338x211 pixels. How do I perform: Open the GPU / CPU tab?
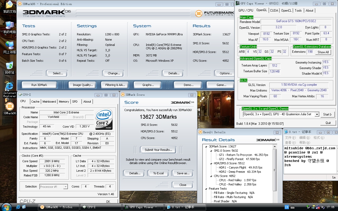246,11
